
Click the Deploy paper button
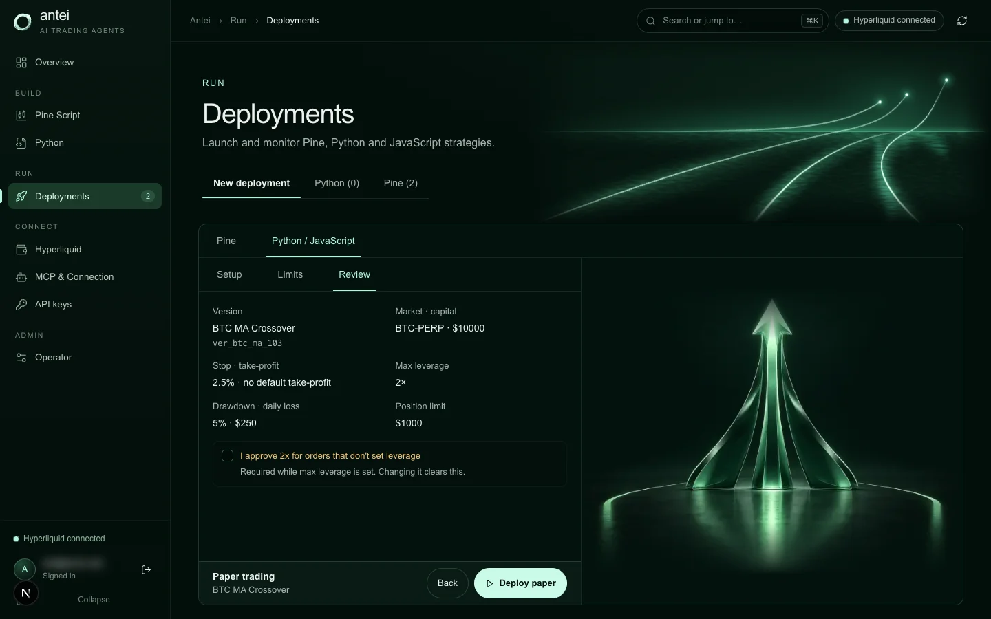(x=520, y=583)
